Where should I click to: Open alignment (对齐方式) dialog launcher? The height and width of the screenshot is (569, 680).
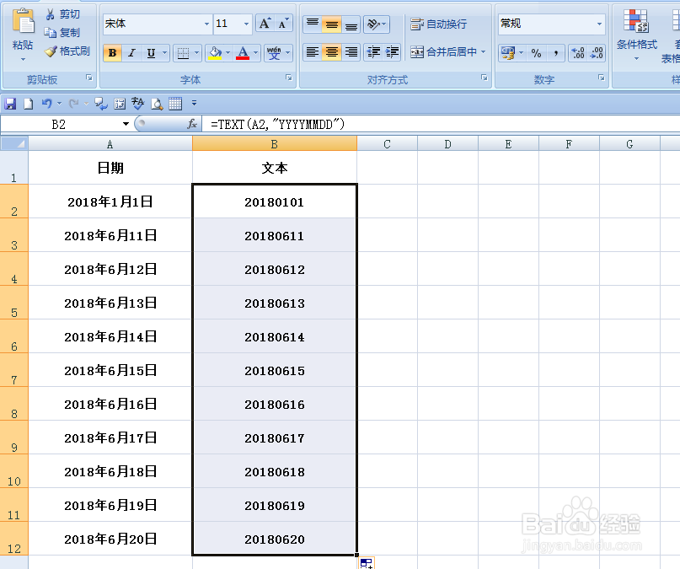pos(484,78)
